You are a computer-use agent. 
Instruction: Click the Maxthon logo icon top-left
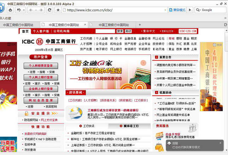point(2,7)
